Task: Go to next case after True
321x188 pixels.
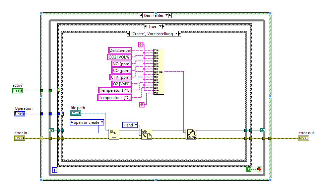Action: click(x=164, y=26)
